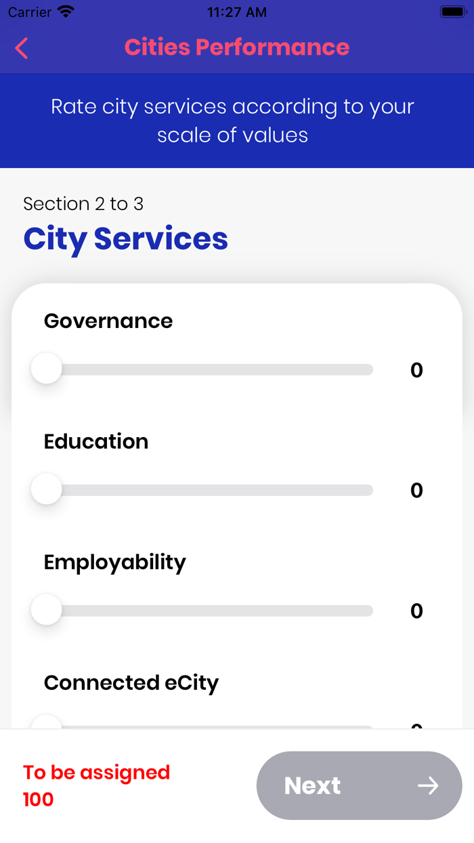Tap the Wi-Fi icon in the status bar
Image resolution: width=474 pixels, height=843 pixels.
coord(64,12)
